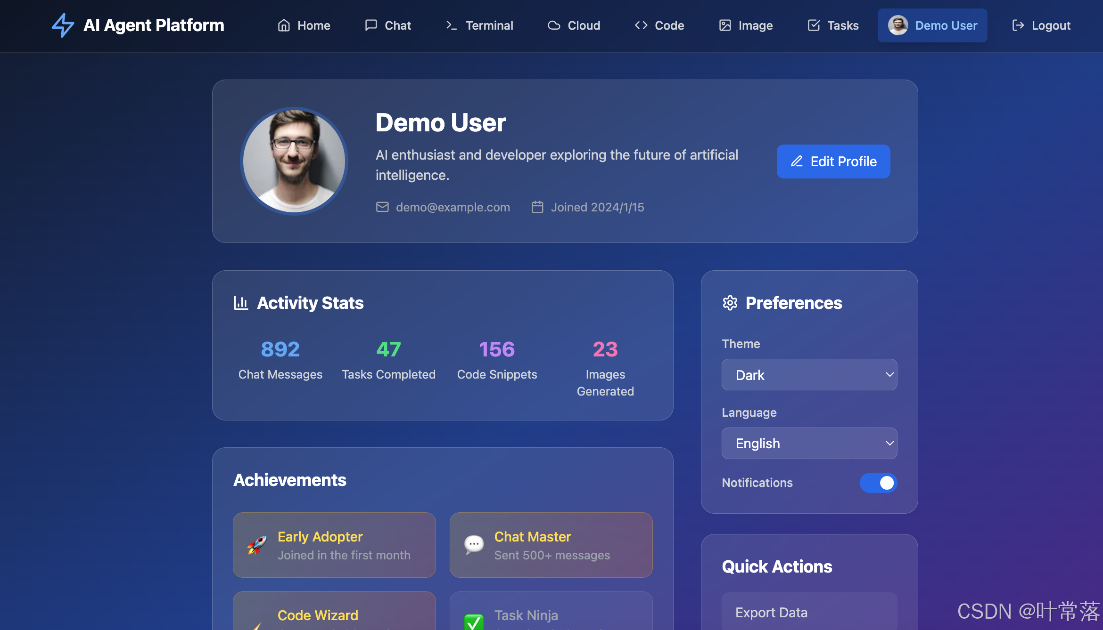This screenshot has height=630, width=1103.
Task: Click the Preferences gear icon
Action: coord(730,303)
